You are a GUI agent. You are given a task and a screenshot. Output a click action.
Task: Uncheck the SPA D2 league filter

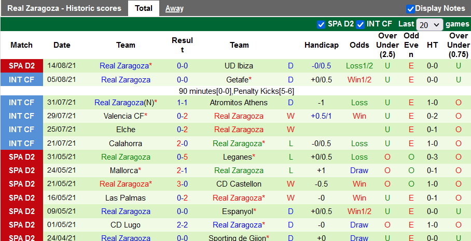coord(321,24)
